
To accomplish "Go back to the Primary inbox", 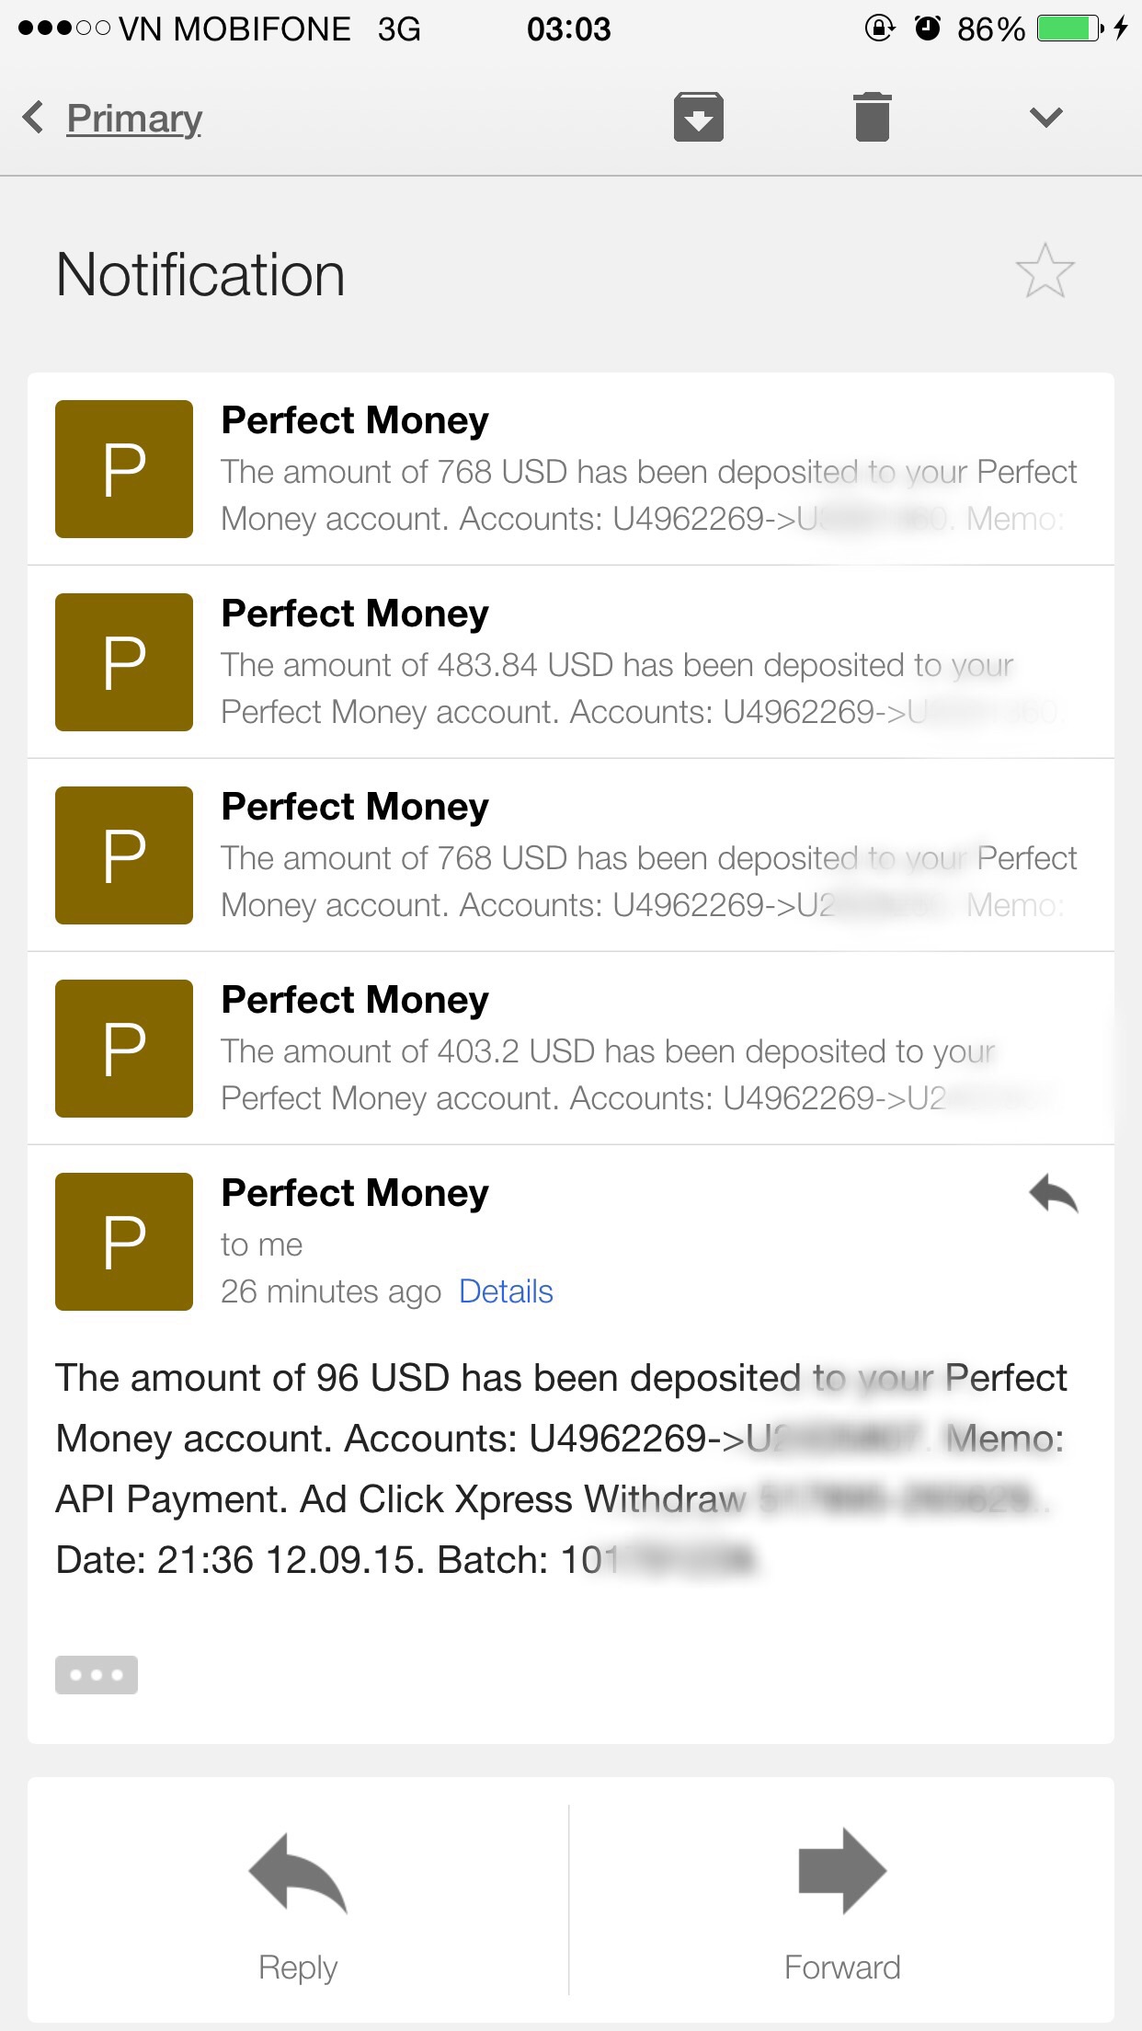I will (x=134, y=119).
